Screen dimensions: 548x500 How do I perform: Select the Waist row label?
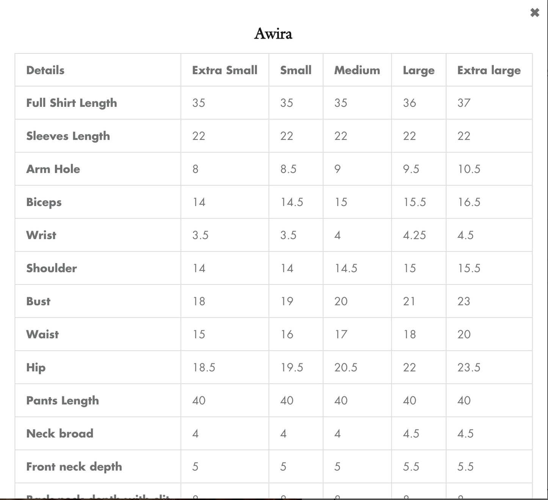pos(42,334)
